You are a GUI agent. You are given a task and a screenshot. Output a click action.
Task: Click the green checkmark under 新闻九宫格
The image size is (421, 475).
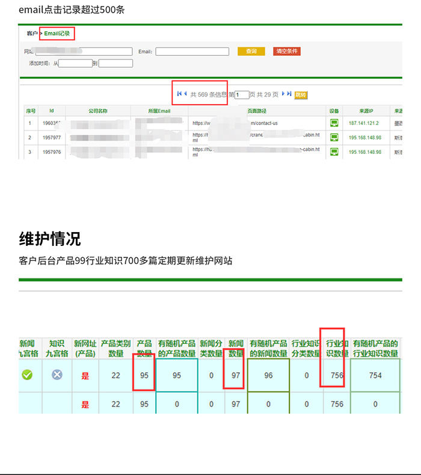[x=27, y=375]
